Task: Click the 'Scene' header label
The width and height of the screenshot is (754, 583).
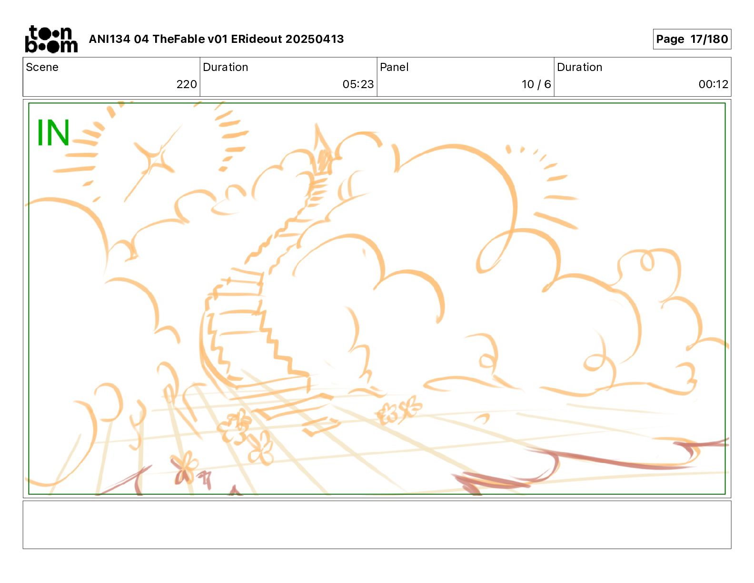Action: tap(42, 67)
